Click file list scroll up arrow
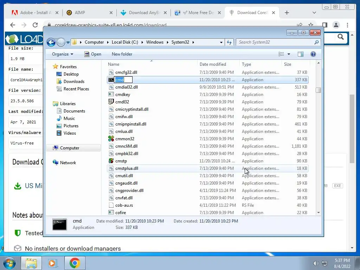 pyautogui.click(x=319, y=63)
